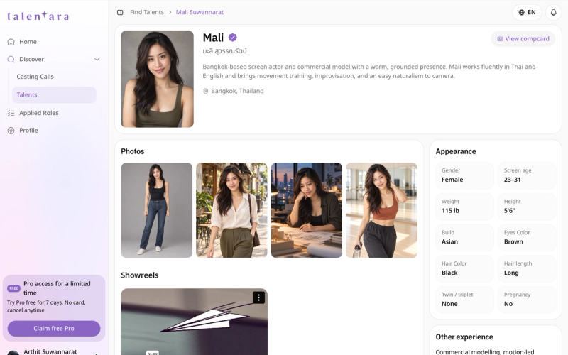Click the Talentara logo

(38, 16)
